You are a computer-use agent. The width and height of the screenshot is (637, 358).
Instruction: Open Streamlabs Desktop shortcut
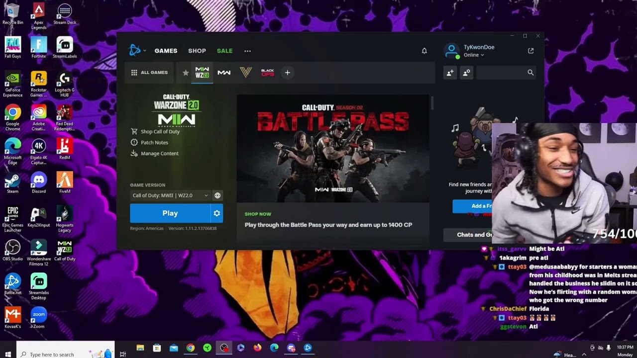click(39, 286)
